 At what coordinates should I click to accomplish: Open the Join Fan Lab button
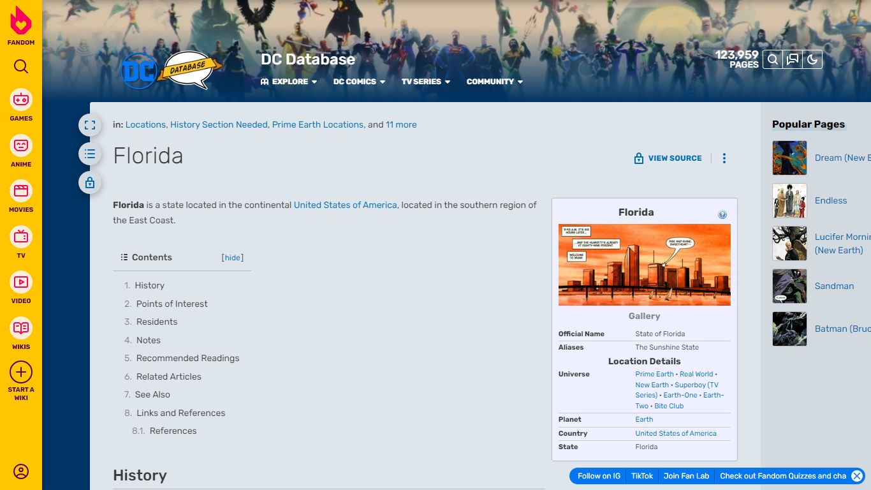coord(686,476)
